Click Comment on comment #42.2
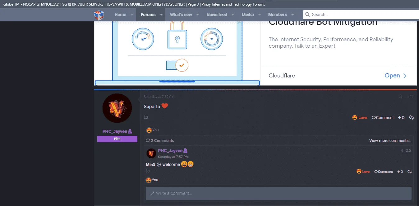 coord(384,172)
